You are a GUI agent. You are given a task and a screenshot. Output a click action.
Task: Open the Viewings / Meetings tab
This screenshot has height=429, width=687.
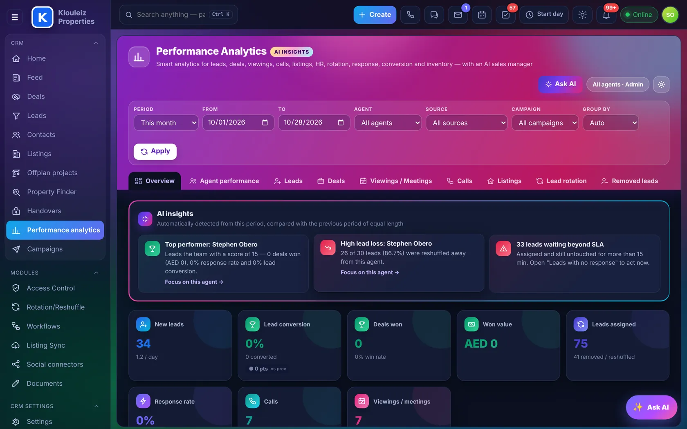coord(396,181)
